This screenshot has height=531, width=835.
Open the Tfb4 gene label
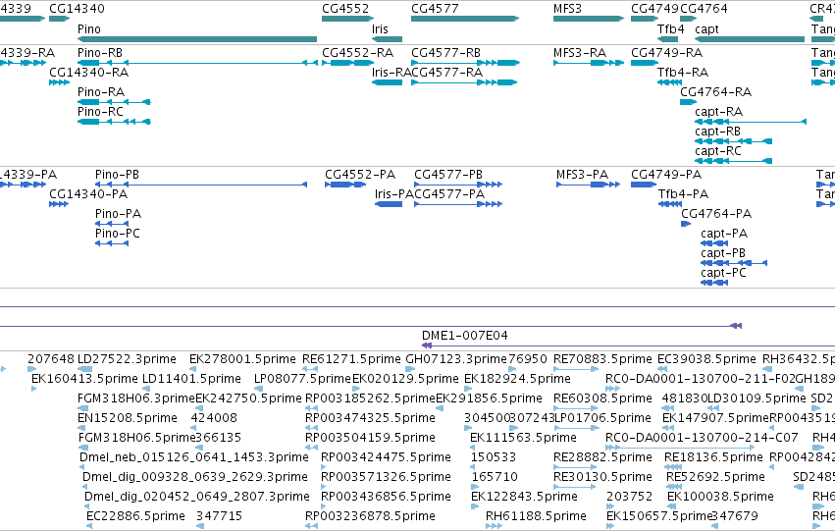tap(670, 28)
